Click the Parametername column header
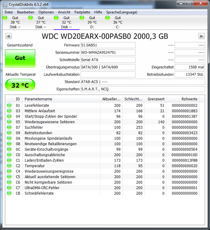 61,99
